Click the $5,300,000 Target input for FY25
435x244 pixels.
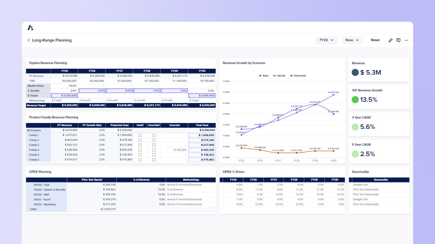[64, 95]
